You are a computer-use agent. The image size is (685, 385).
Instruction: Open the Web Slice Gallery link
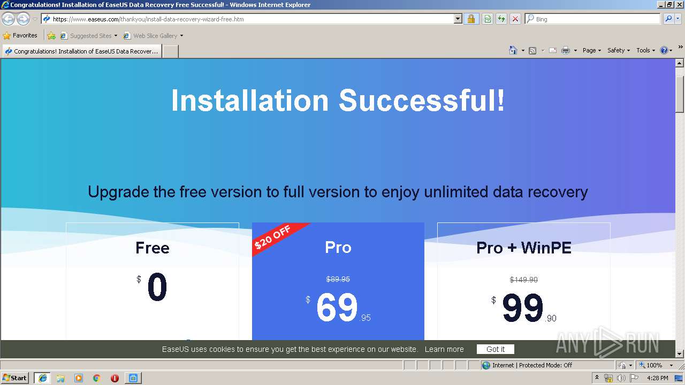[153, 36]
